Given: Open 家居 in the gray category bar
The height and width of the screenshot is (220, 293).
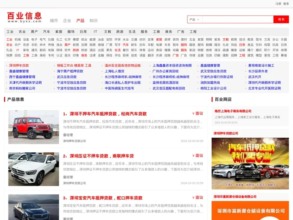Looking at the screenshot, I should (x=59, y=32).
